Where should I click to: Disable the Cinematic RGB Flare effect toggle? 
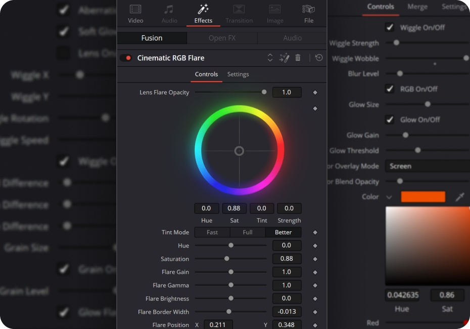tap(126, 58)
